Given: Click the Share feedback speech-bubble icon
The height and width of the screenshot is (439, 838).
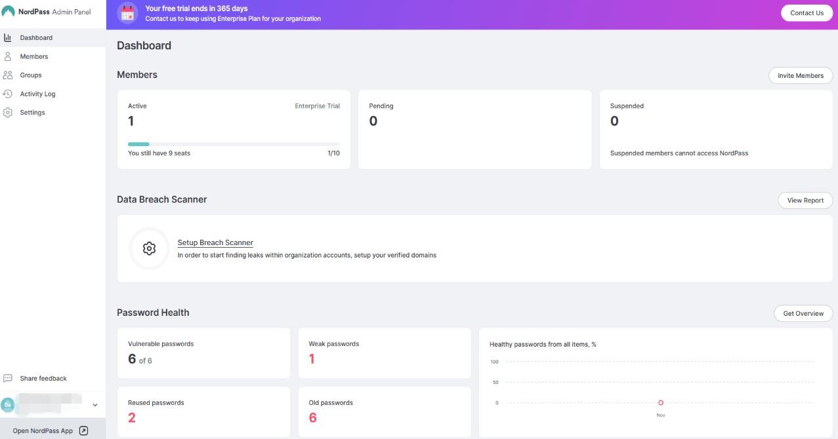Looking at the screenshot, I should click(x=8, y=378).
